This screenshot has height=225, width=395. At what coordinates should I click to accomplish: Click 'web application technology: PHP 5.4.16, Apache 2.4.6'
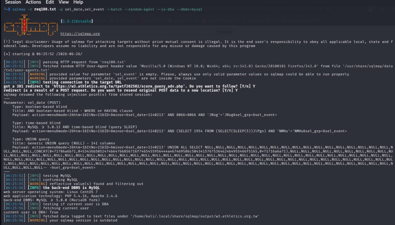61,196
